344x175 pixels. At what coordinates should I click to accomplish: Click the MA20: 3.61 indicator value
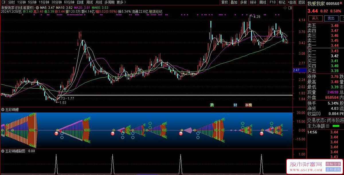[82, 7]
